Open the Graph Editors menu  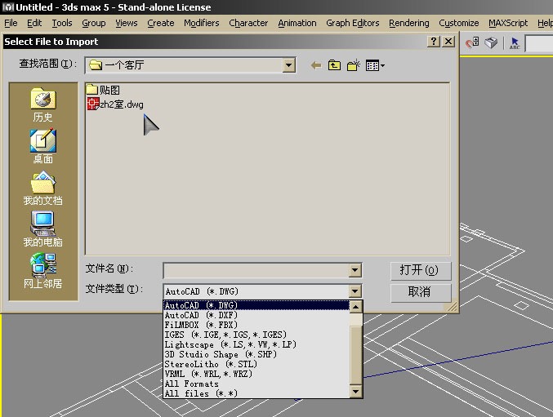click(353, 23)
